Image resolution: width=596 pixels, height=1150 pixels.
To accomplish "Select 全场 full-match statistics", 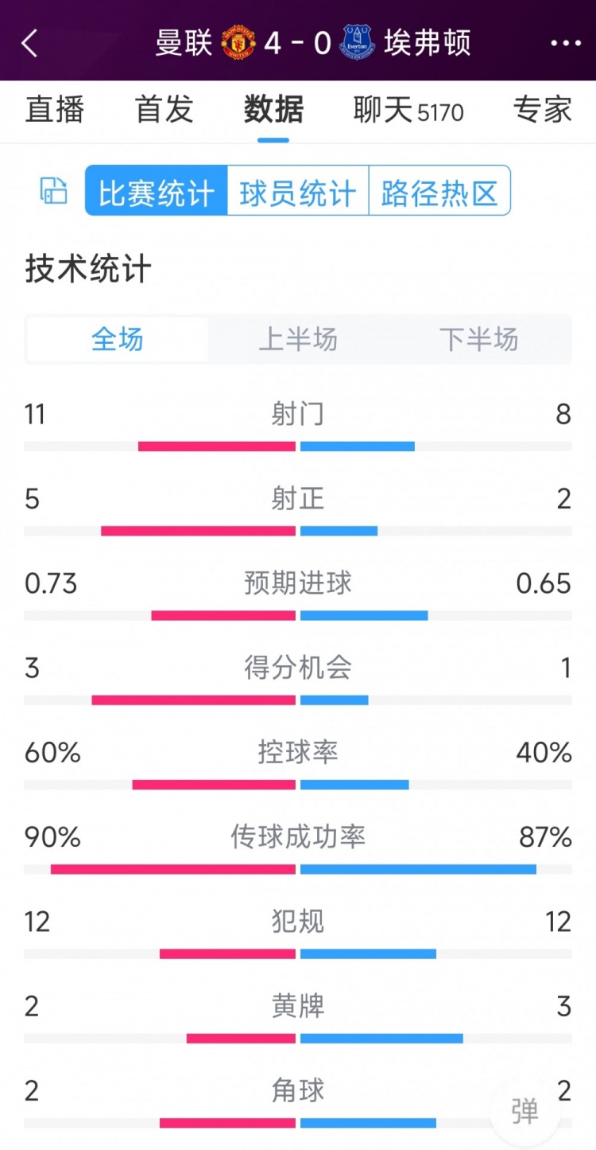I will point(118,340).
